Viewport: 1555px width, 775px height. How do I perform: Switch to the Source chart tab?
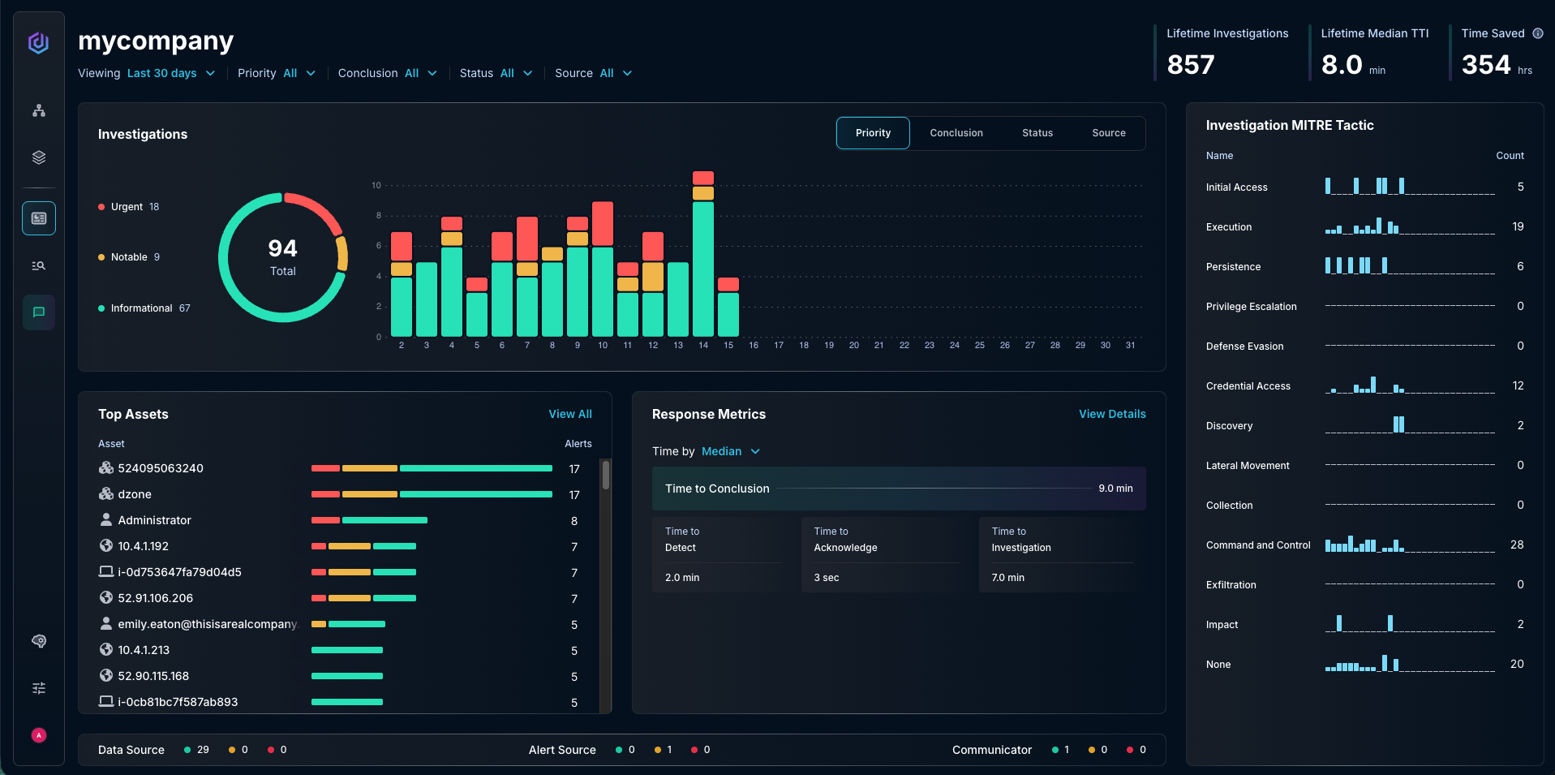(1108, 133)
